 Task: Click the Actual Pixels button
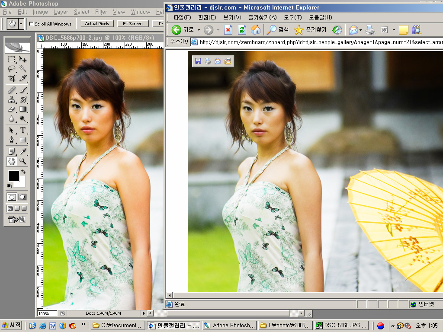97,24
